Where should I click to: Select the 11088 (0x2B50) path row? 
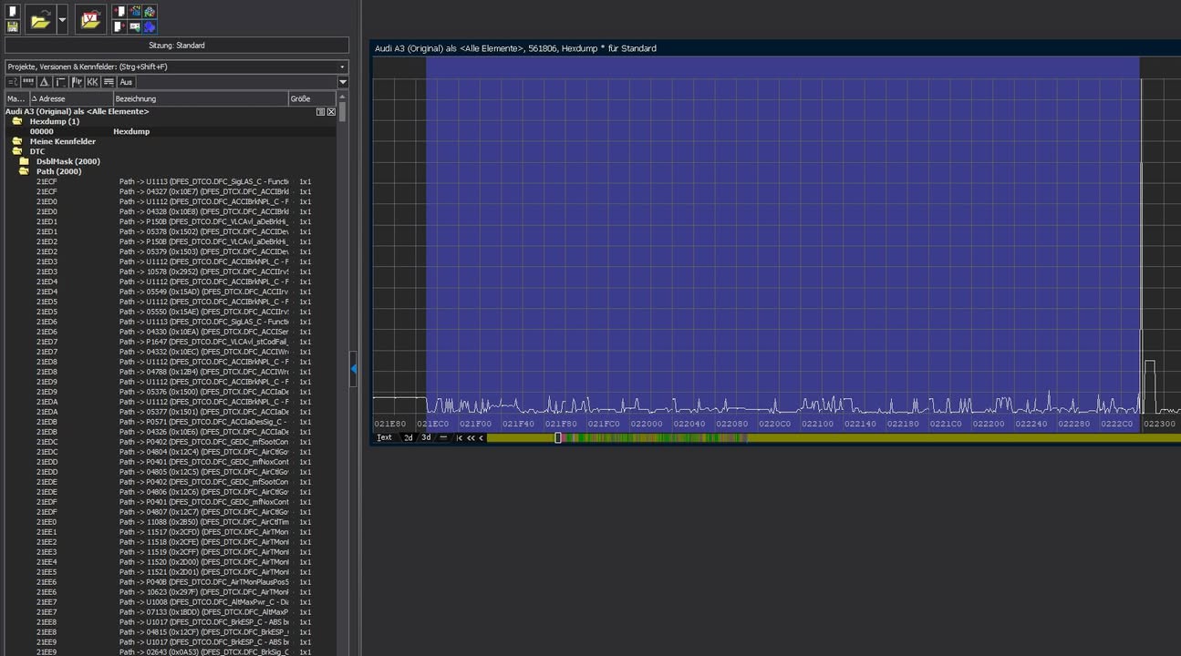(171, 522)
